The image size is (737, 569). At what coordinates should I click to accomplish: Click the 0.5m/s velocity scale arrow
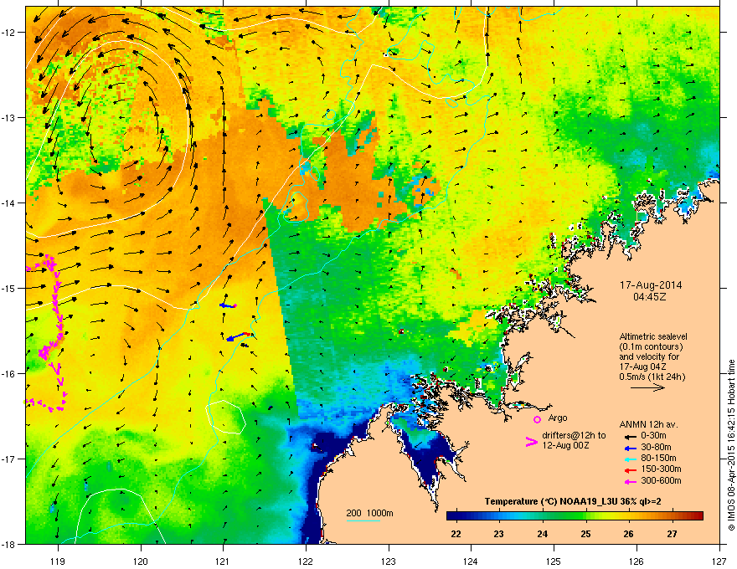(647, 387)
